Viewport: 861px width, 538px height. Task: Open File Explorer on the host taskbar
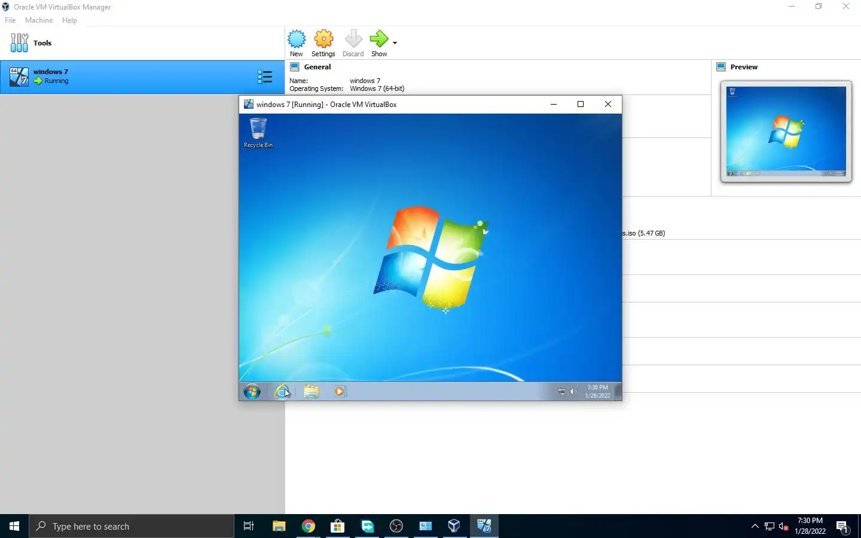(x=279, y=526)
